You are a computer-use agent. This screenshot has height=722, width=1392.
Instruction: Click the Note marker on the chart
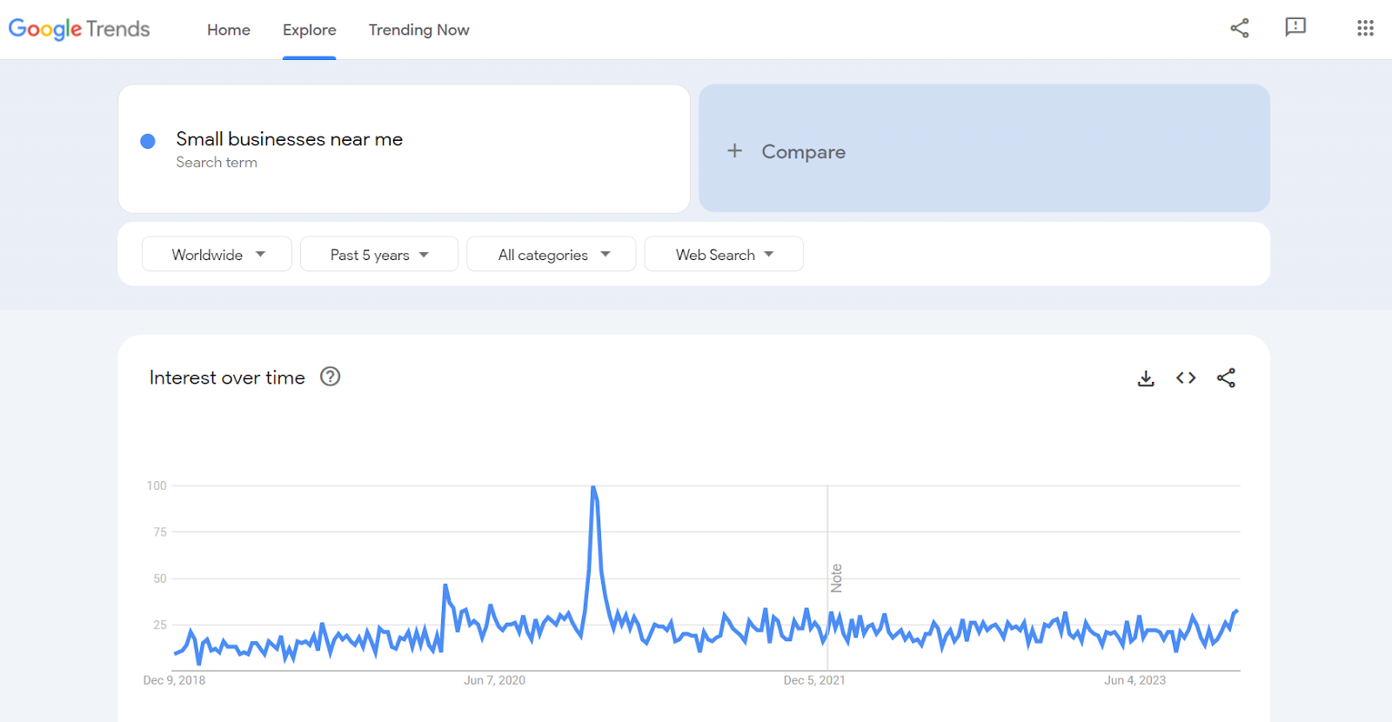836,578
